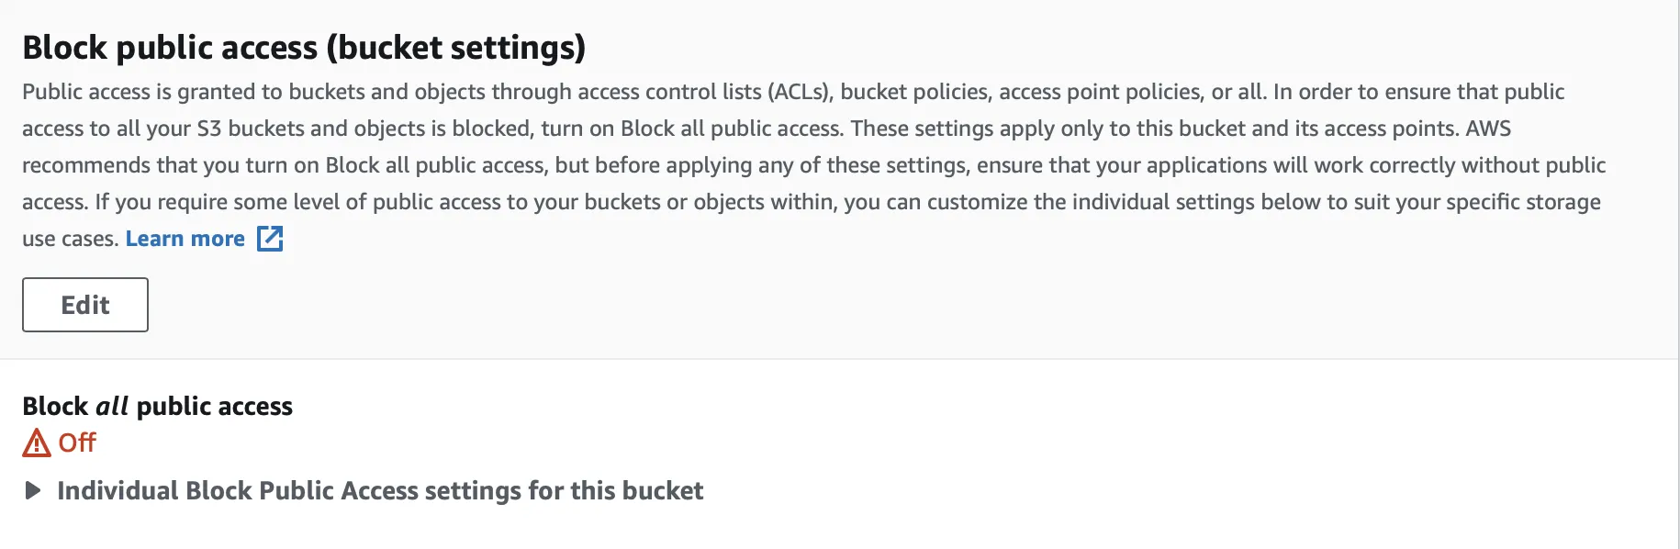
Task: Click the Block all public access label
Action: pyautogui.click(x=157, y=406)
